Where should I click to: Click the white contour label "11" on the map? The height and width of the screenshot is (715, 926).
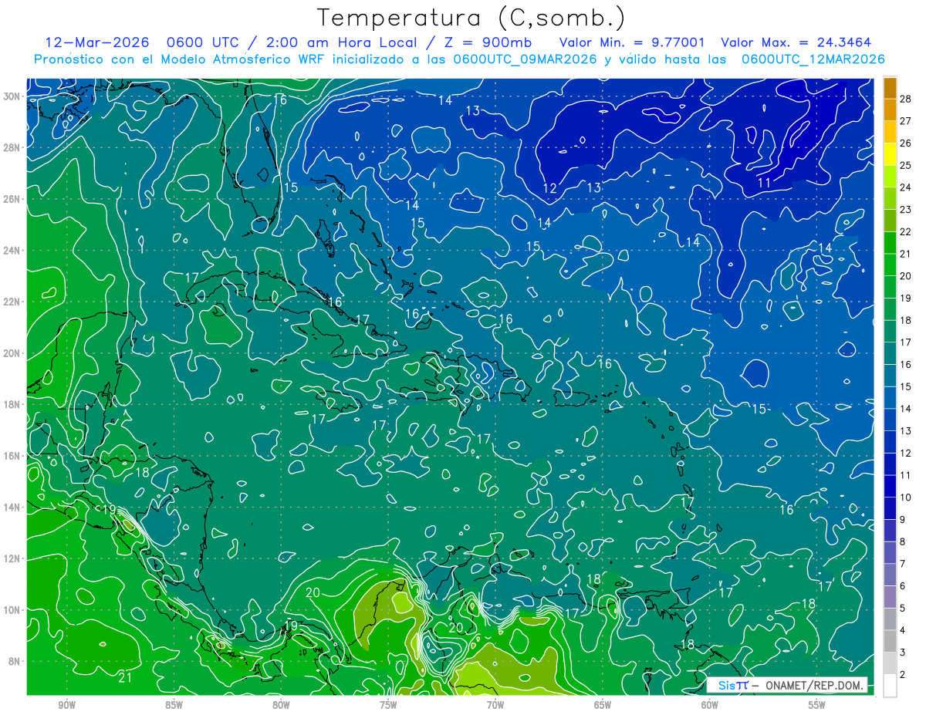coord(764,183)
